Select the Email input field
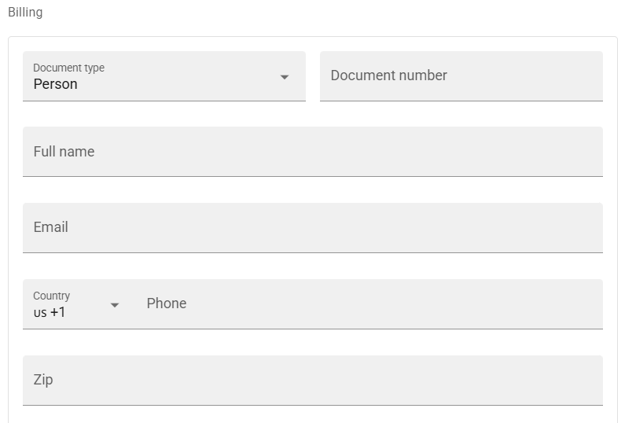 click(312, 228)
